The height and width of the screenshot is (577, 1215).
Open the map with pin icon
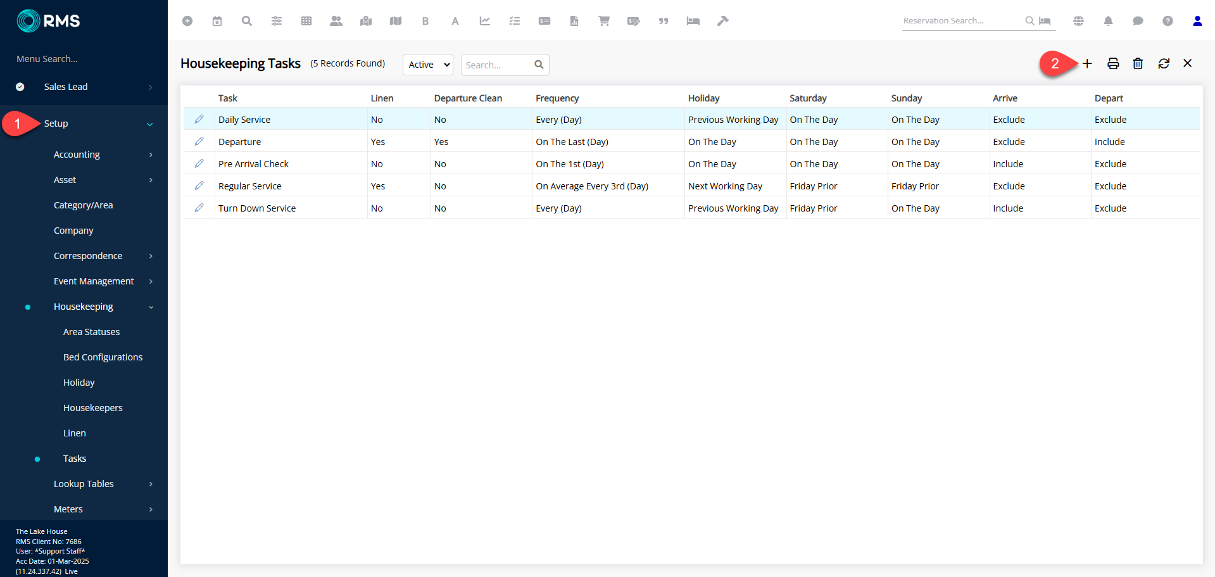366,21
